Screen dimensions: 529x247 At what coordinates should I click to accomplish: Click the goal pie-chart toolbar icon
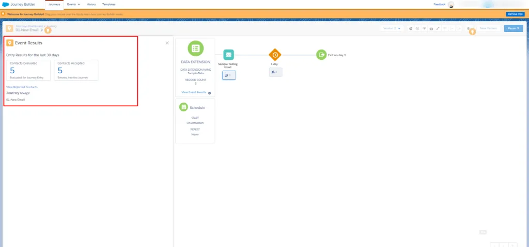[411, 28]
